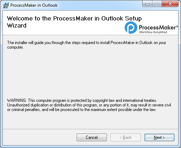Click the installer guide description paragraph
Screen dimensions: 181x148
pos(86,45)
